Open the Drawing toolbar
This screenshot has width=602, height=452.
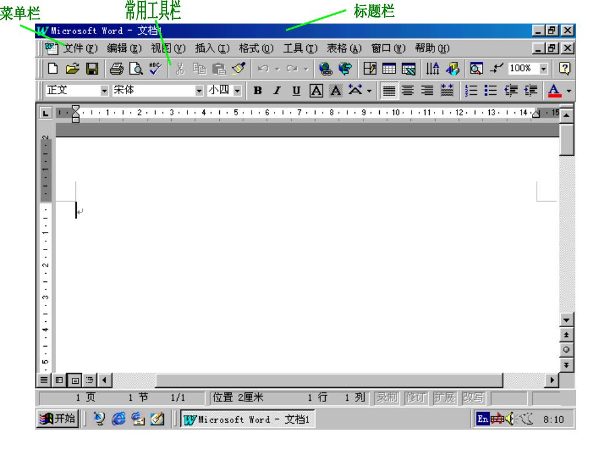click(452, 69)
